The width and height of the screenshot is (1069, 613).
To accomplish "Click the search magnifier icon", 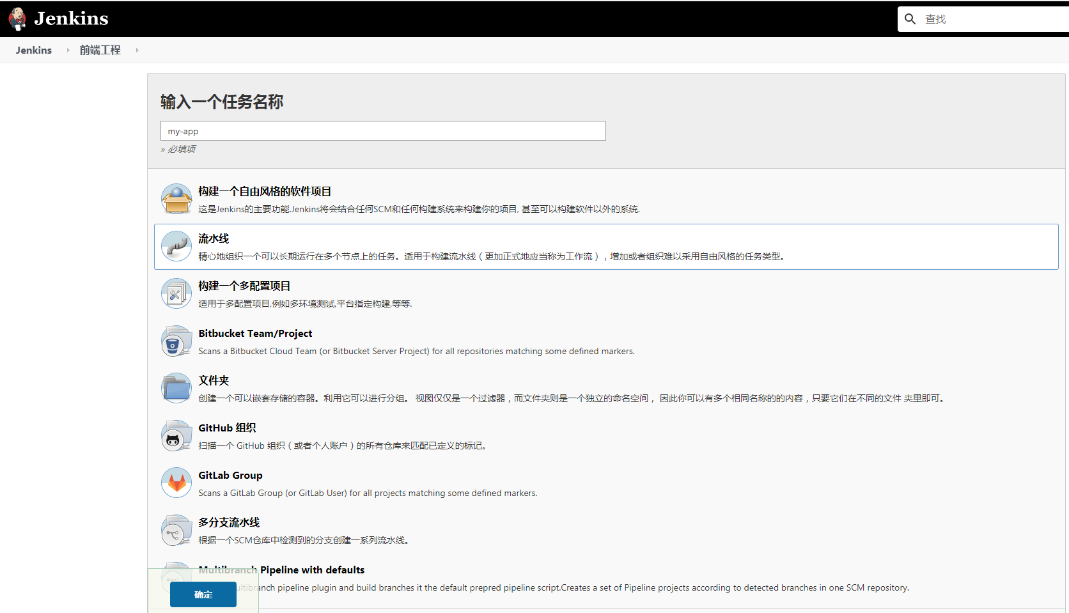I will (x=910, y=19).
